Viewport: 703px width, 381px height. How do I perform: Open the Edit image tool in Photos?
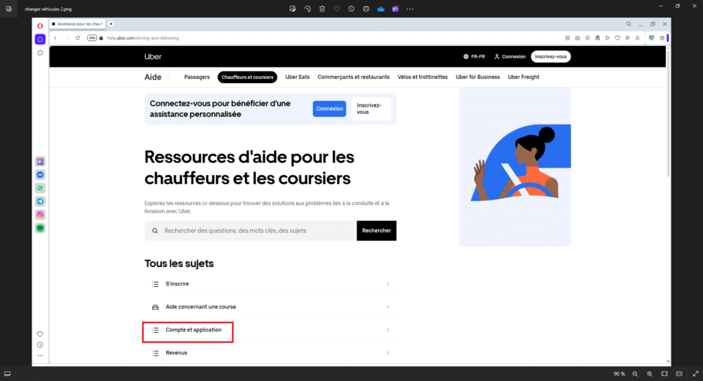coord(292,9)
